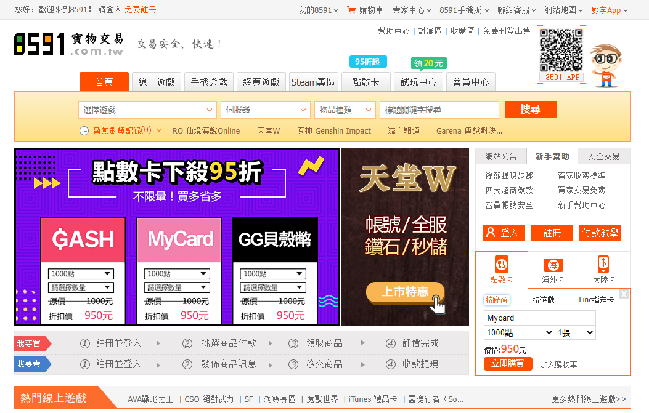
Task: Click the cartoon mascot with glasses
Action: click(605, 66)
